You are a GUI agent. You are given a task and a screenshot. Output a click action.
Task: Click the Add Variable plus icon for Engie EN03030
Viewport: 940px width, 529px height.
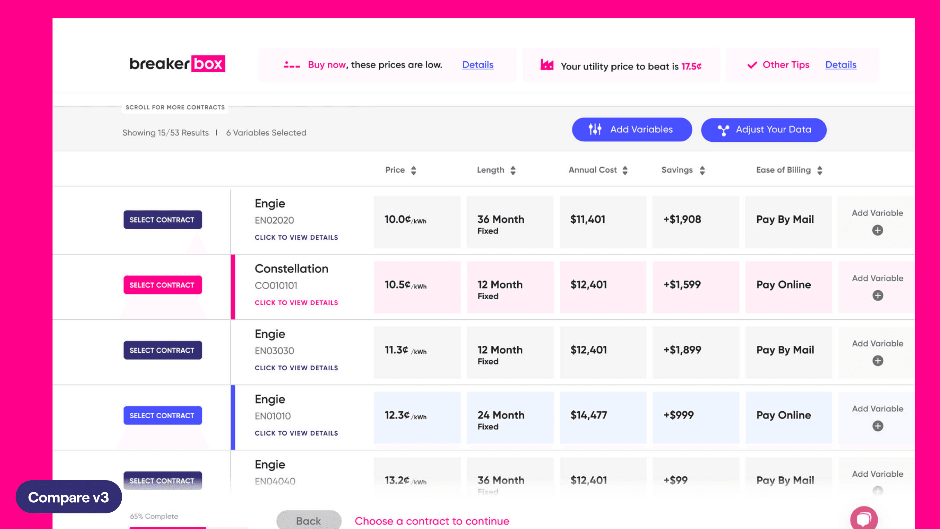878,361
